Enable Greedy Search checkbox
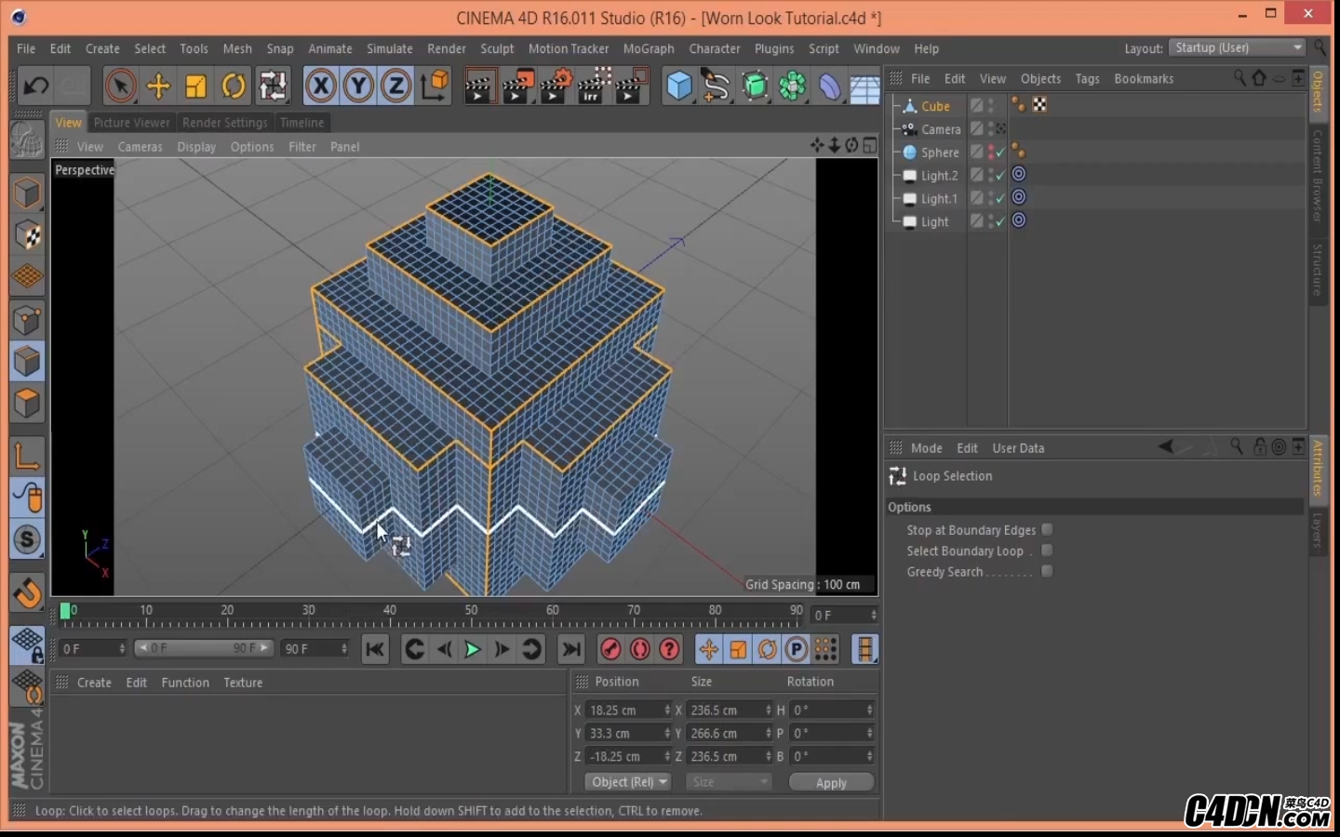The width and height of the screenshot is (1340, 837). [x=1047, y=571]
